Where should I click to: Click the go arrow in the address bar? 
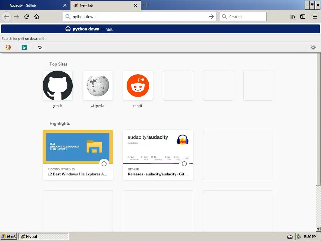pyautogui.click(x=211, y=17)
